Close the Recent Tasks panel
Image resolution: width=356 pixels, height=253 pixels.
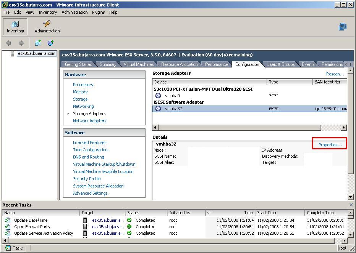351,205
